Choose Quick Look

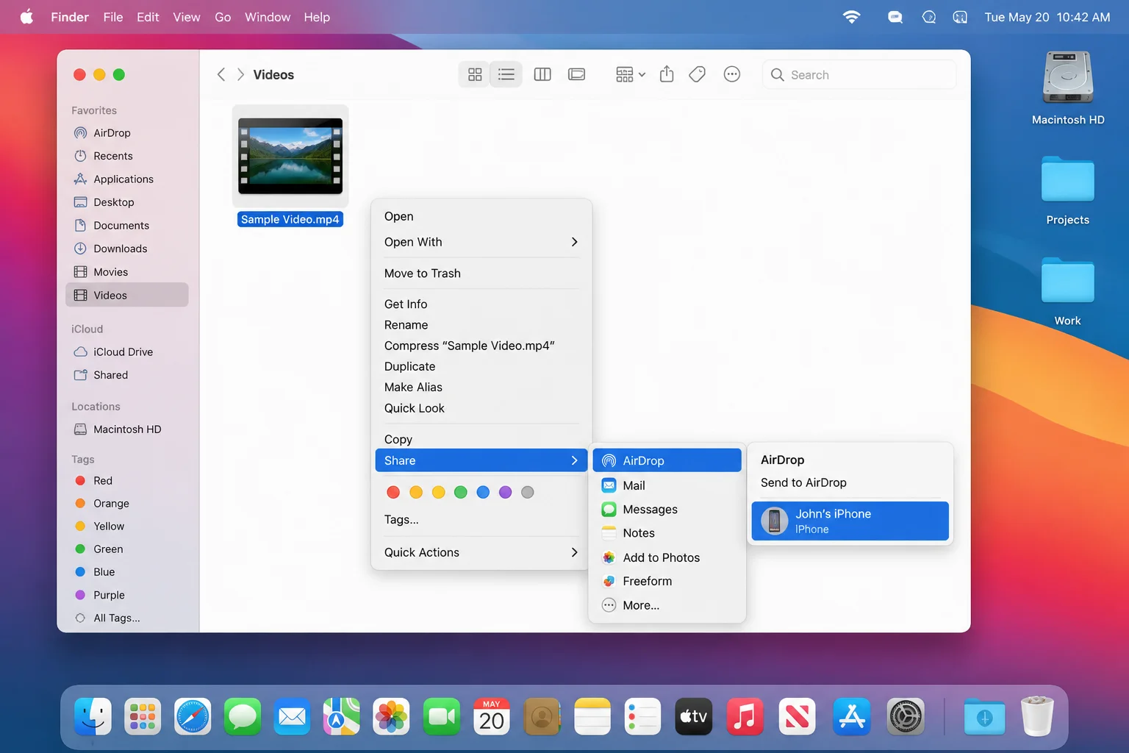(x=481, y=408)
